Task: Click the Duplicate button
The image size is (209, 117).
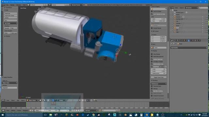Action: click(x=11, y=14)
